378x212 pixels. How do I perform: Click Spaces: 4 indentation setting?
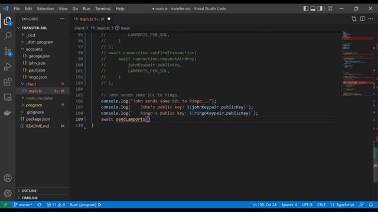tap(289, 205)
